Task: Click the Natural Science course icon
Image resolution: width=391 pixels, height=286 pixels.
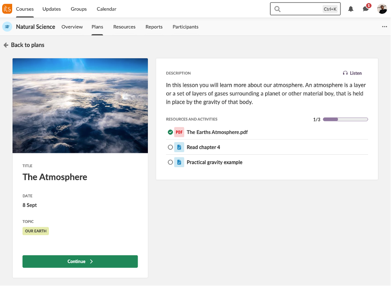Action: click(7, 27)
